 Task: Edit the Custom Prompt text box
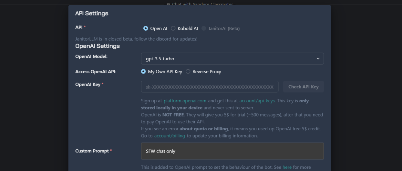click(x=232, y=151)
